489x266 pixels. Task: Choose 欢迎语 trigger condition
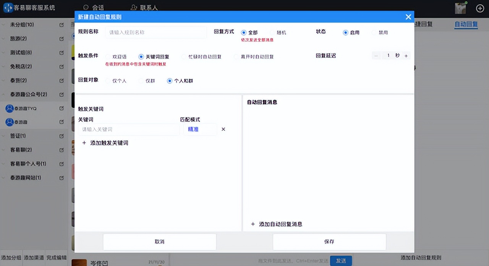[x=108, y=57]
